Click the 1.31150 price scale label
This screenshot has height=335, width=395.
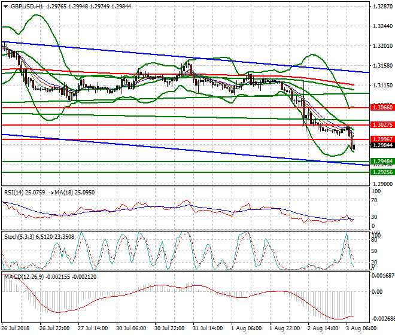(382, 86)
